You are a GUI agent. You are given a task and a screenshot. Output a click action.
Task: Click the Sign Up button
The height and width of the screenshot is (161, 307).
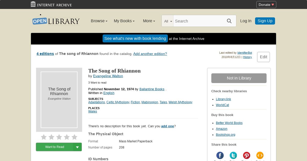pyautogui.click(x=265, y=21)
